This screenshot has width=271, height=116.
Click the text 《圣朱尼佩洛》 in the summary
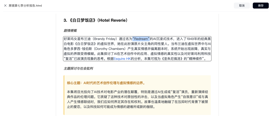click(172, 59)
